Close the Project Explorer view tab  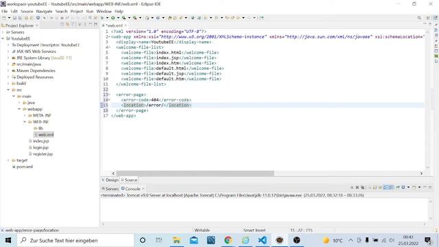(x=36, y=25)
